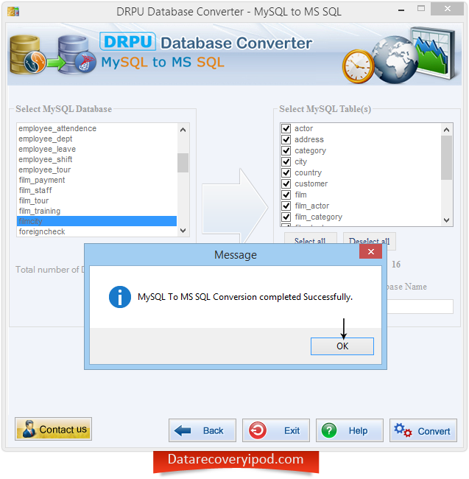Click the Contact us button

54,429
